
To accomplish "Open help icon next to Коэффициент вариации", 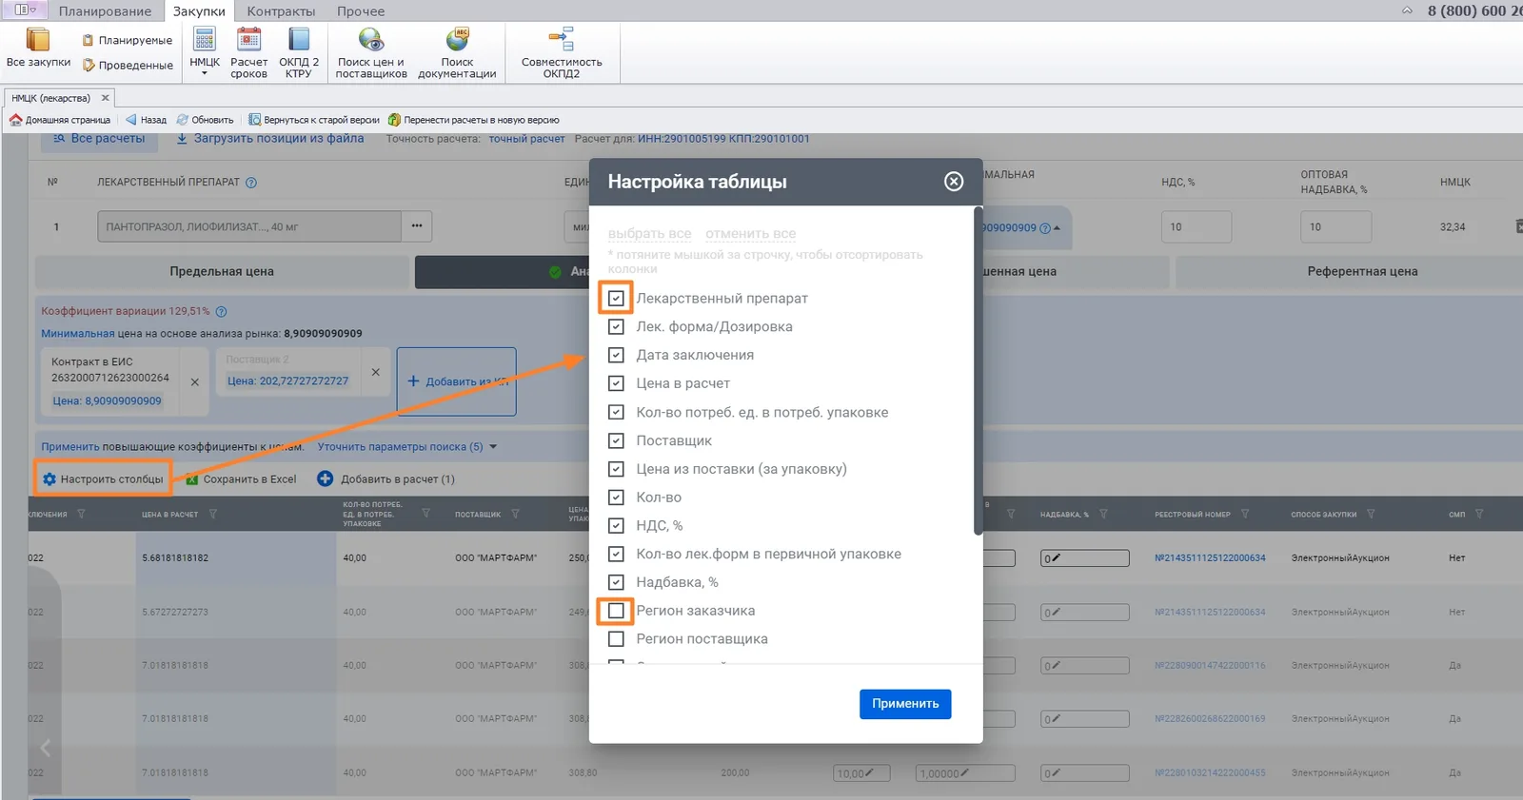I will pos(221,311).
